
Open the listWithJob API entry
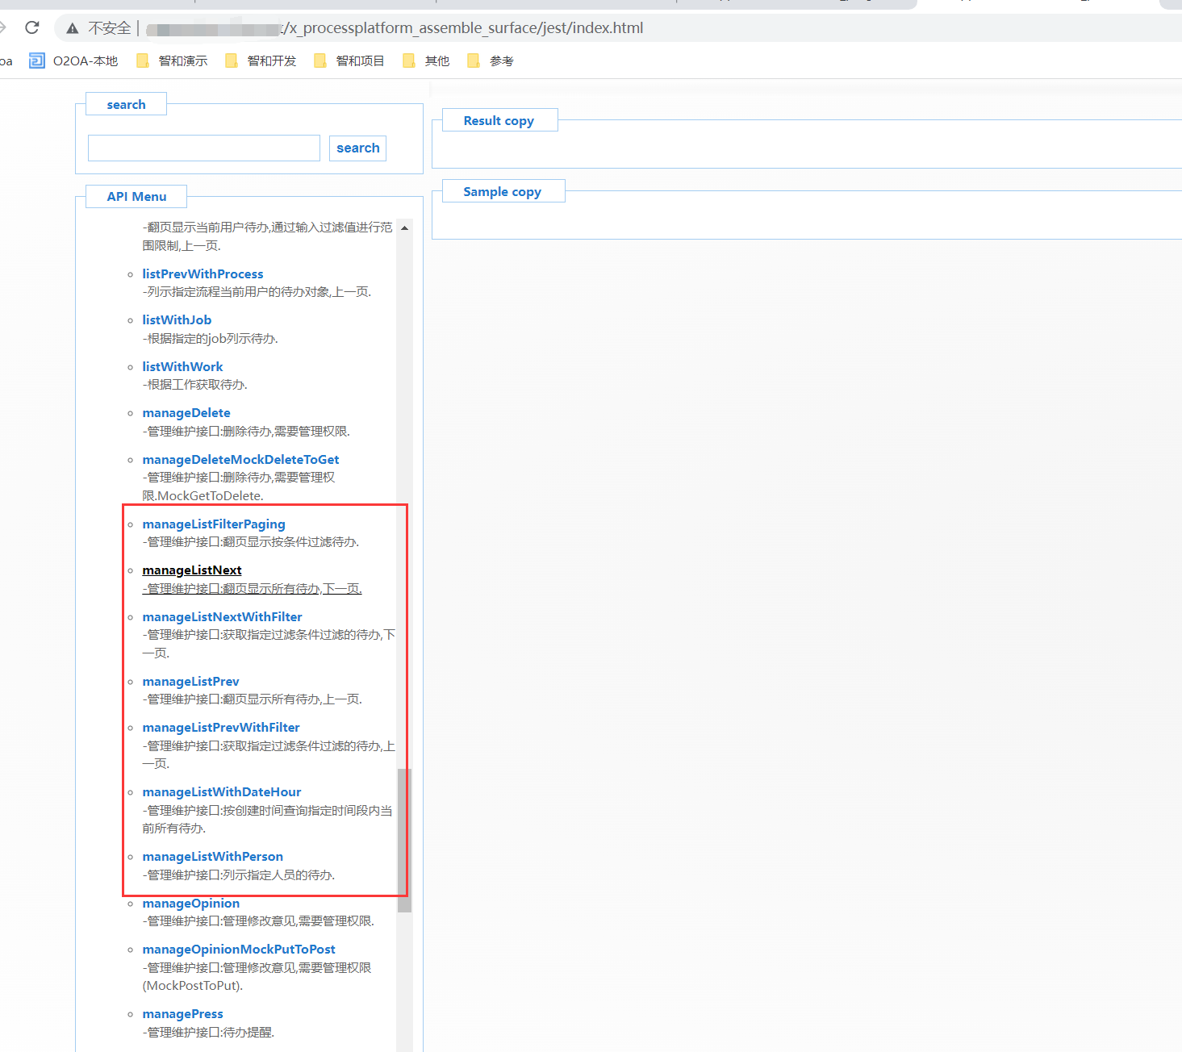coord(177,320)
